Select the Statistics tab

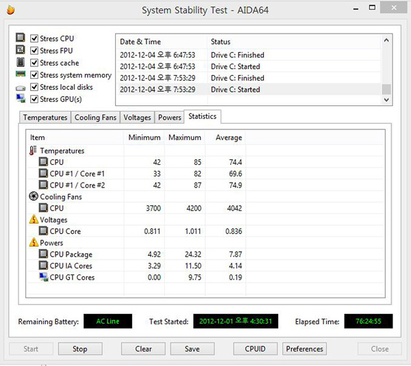202,116
